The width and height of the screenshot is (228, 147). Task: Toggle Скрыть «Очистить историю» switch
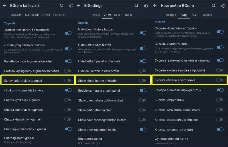220,32
